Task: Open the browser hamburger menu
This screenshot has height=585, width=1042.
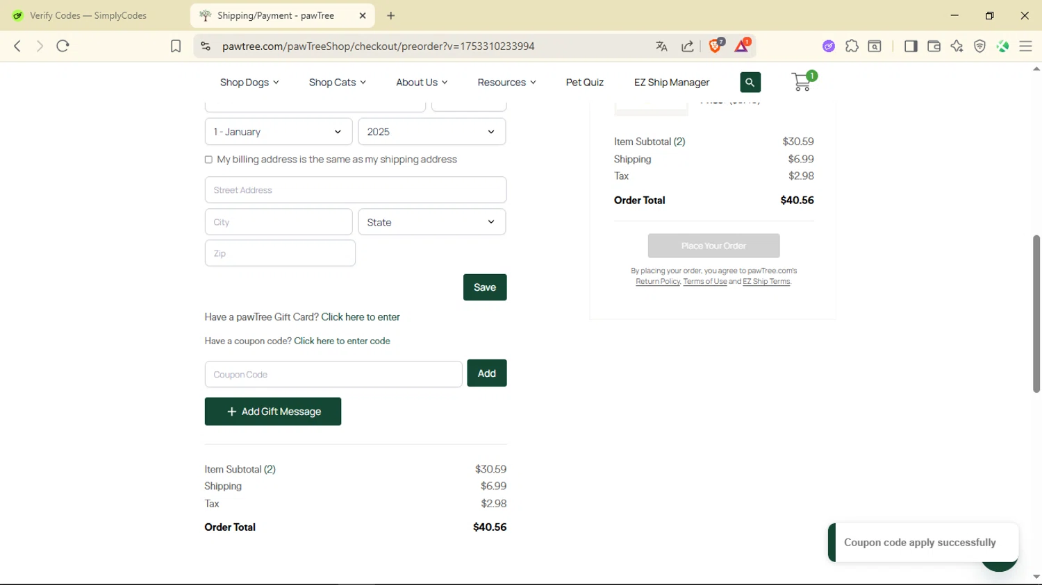Action: (x=1026, y=46)
